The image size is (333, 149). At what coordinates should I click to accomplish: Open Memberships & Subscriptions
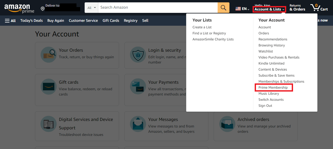(x=281, y=82)
